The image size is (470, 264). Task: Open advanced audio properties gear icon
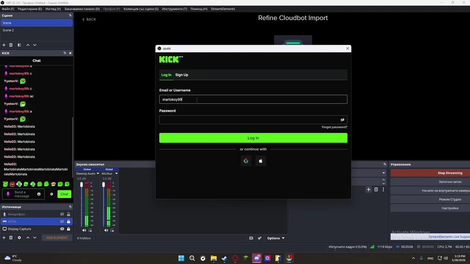tap(260, 238)
